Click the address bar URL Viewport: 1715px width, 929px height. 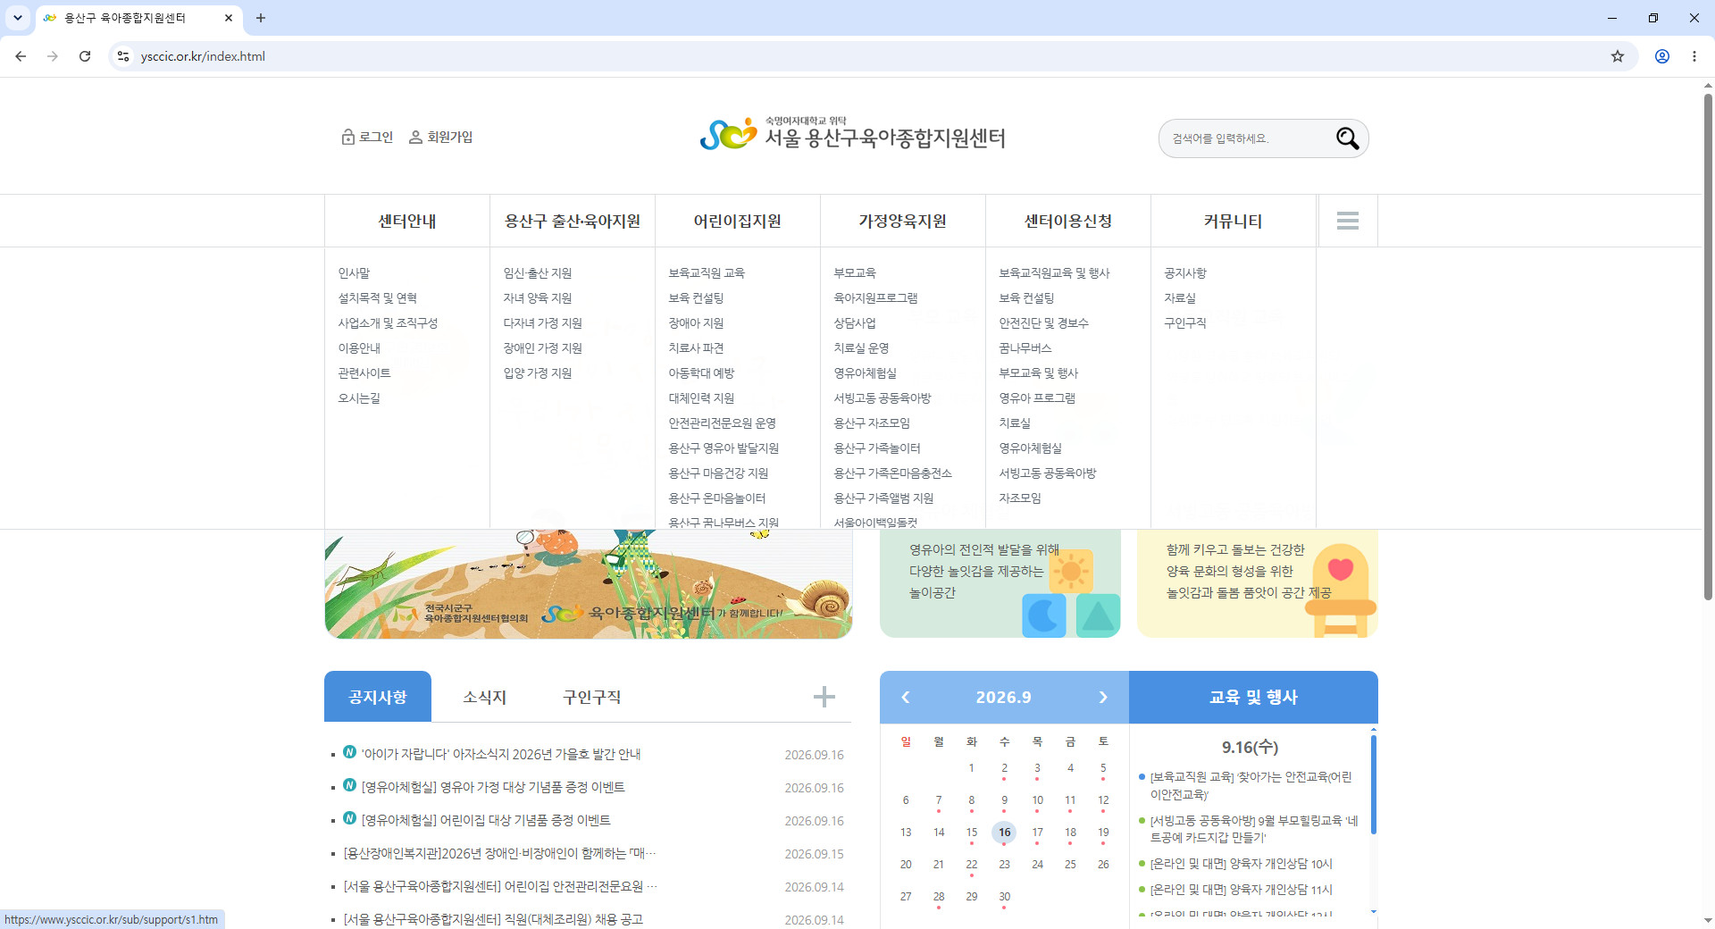click(203, 56)
